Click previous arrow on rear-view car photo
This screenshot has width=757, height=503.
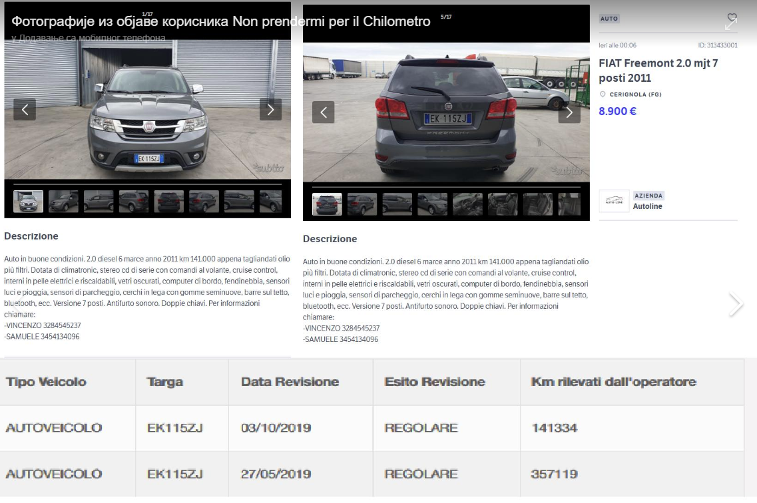point(323,112)
